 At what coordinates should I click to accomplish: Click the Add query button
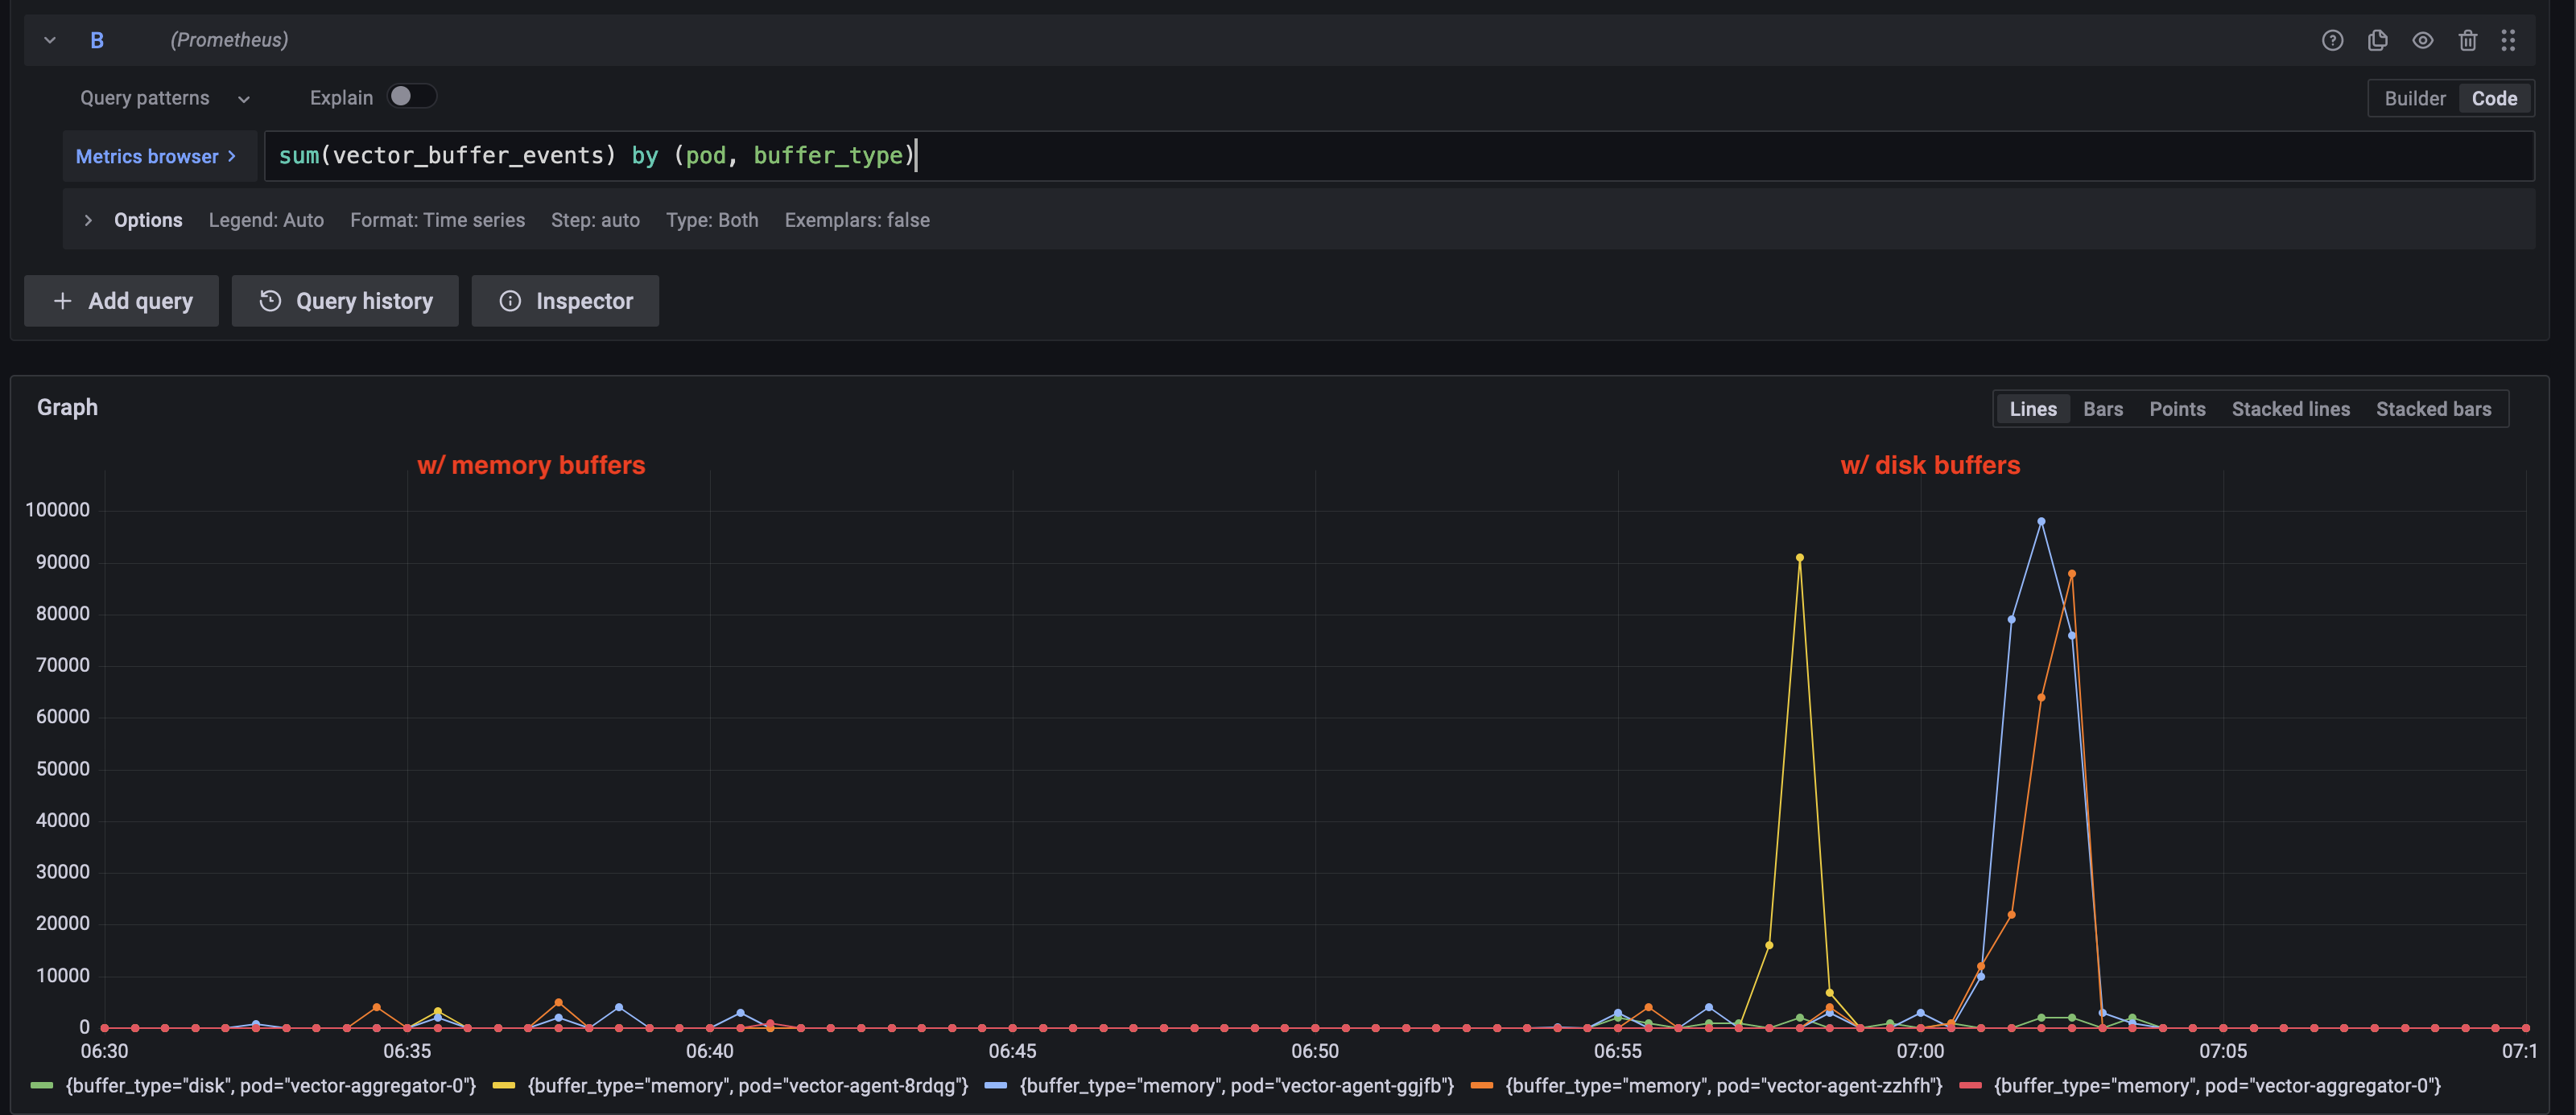tap(120, 301)
